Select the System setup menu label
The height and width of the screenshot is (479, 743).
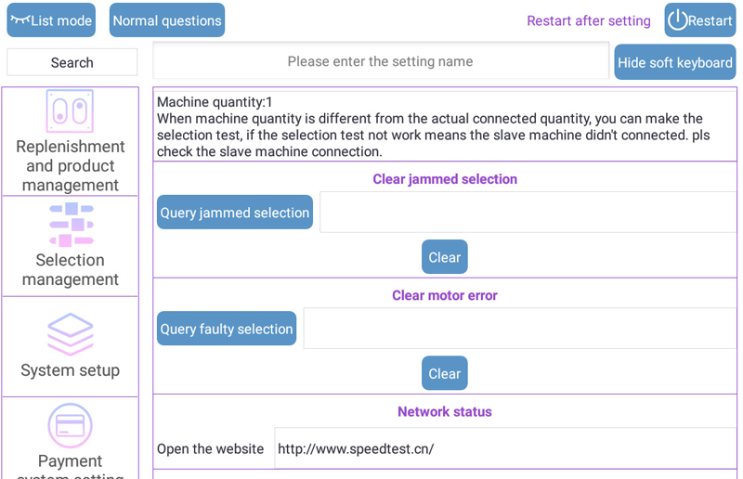(x=71, y=370)
